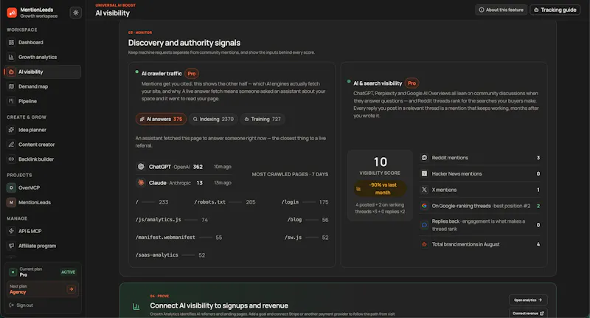Image resolution: width=590 pixels, height=318 pixels.
Task: Select the MentionLeads project
Action: click(43, 202)
